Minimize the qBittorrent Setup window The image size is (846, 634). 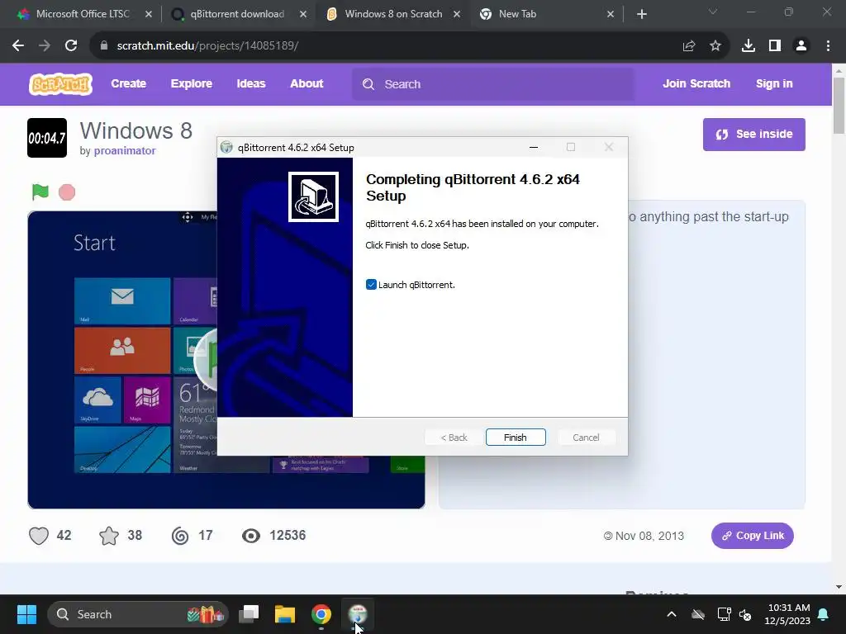point(534,147)
